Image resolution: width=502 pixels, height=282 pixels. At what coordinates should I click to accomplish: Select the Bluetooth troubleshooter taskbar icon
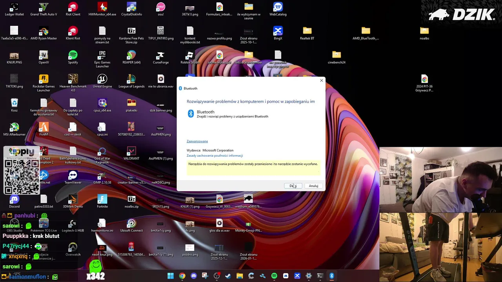(331, 276)
